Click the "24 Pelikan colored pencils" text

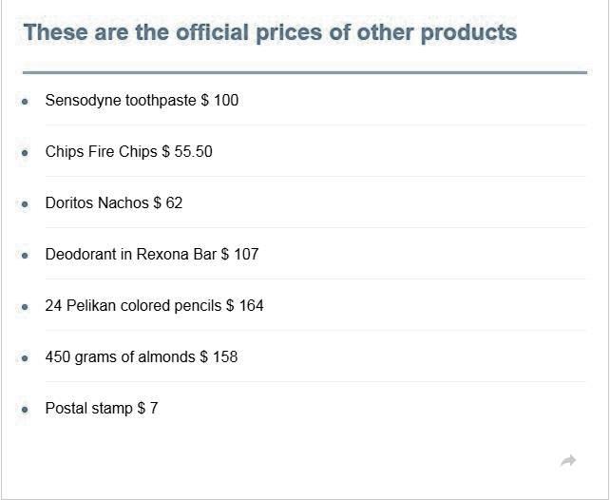pos(134,305)
